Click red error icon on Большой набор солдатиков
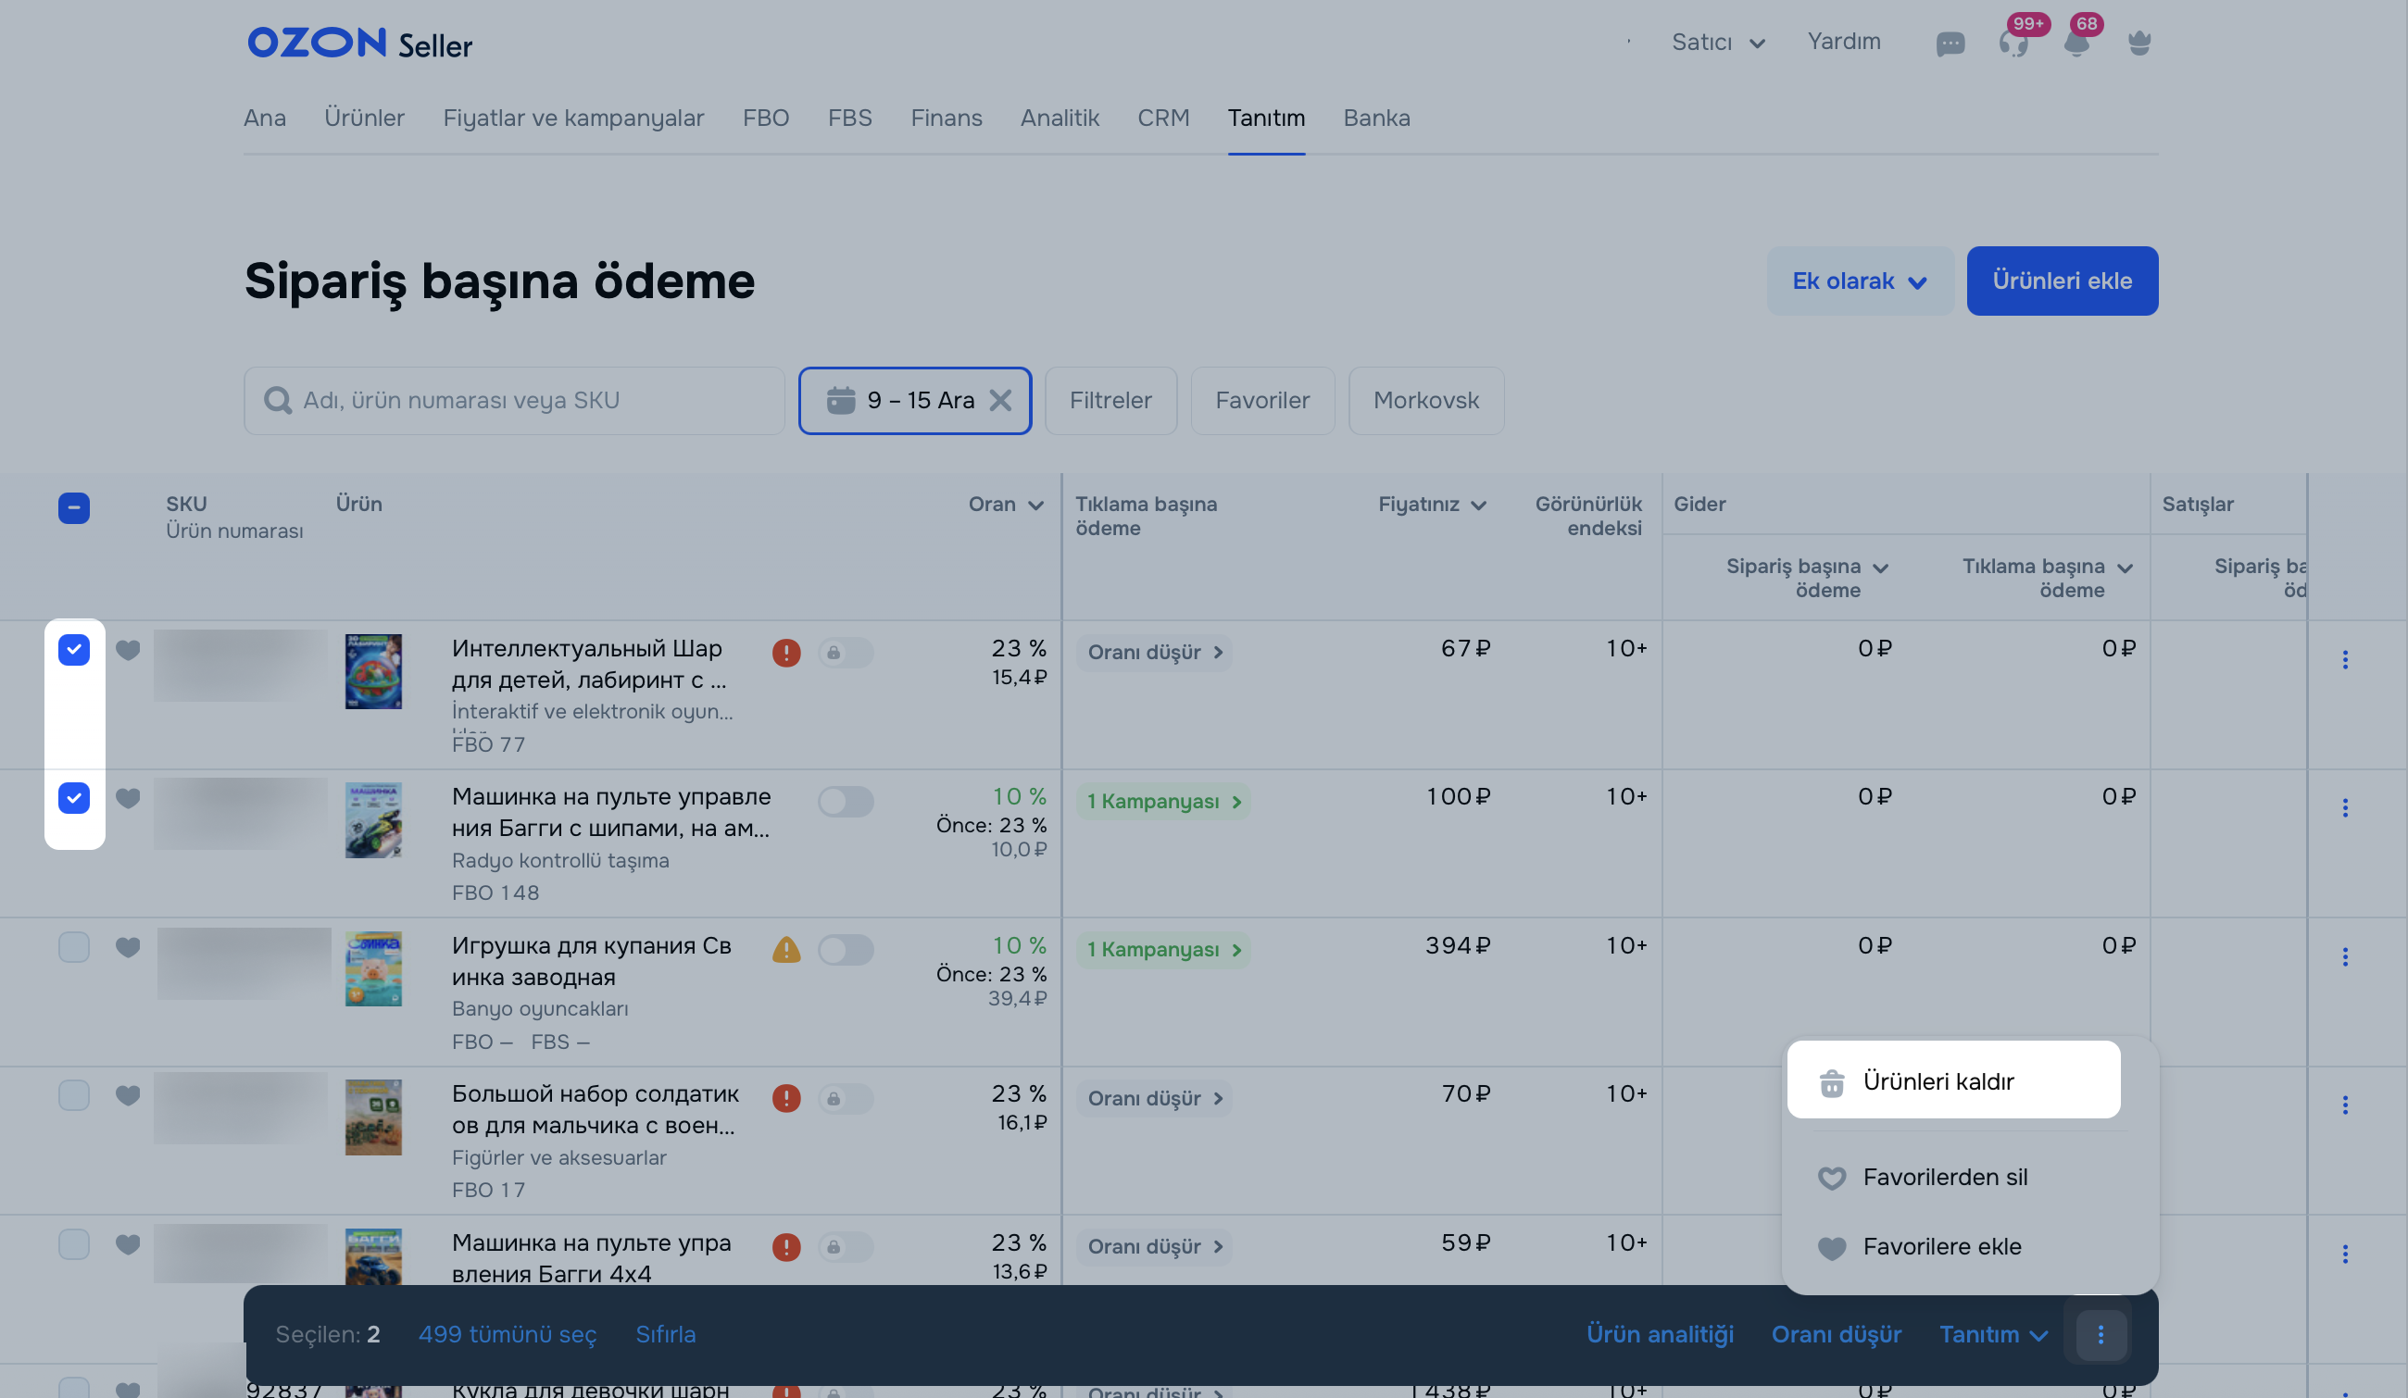The width and height of the screenshot is (2408, 1398). (785, 1098)
